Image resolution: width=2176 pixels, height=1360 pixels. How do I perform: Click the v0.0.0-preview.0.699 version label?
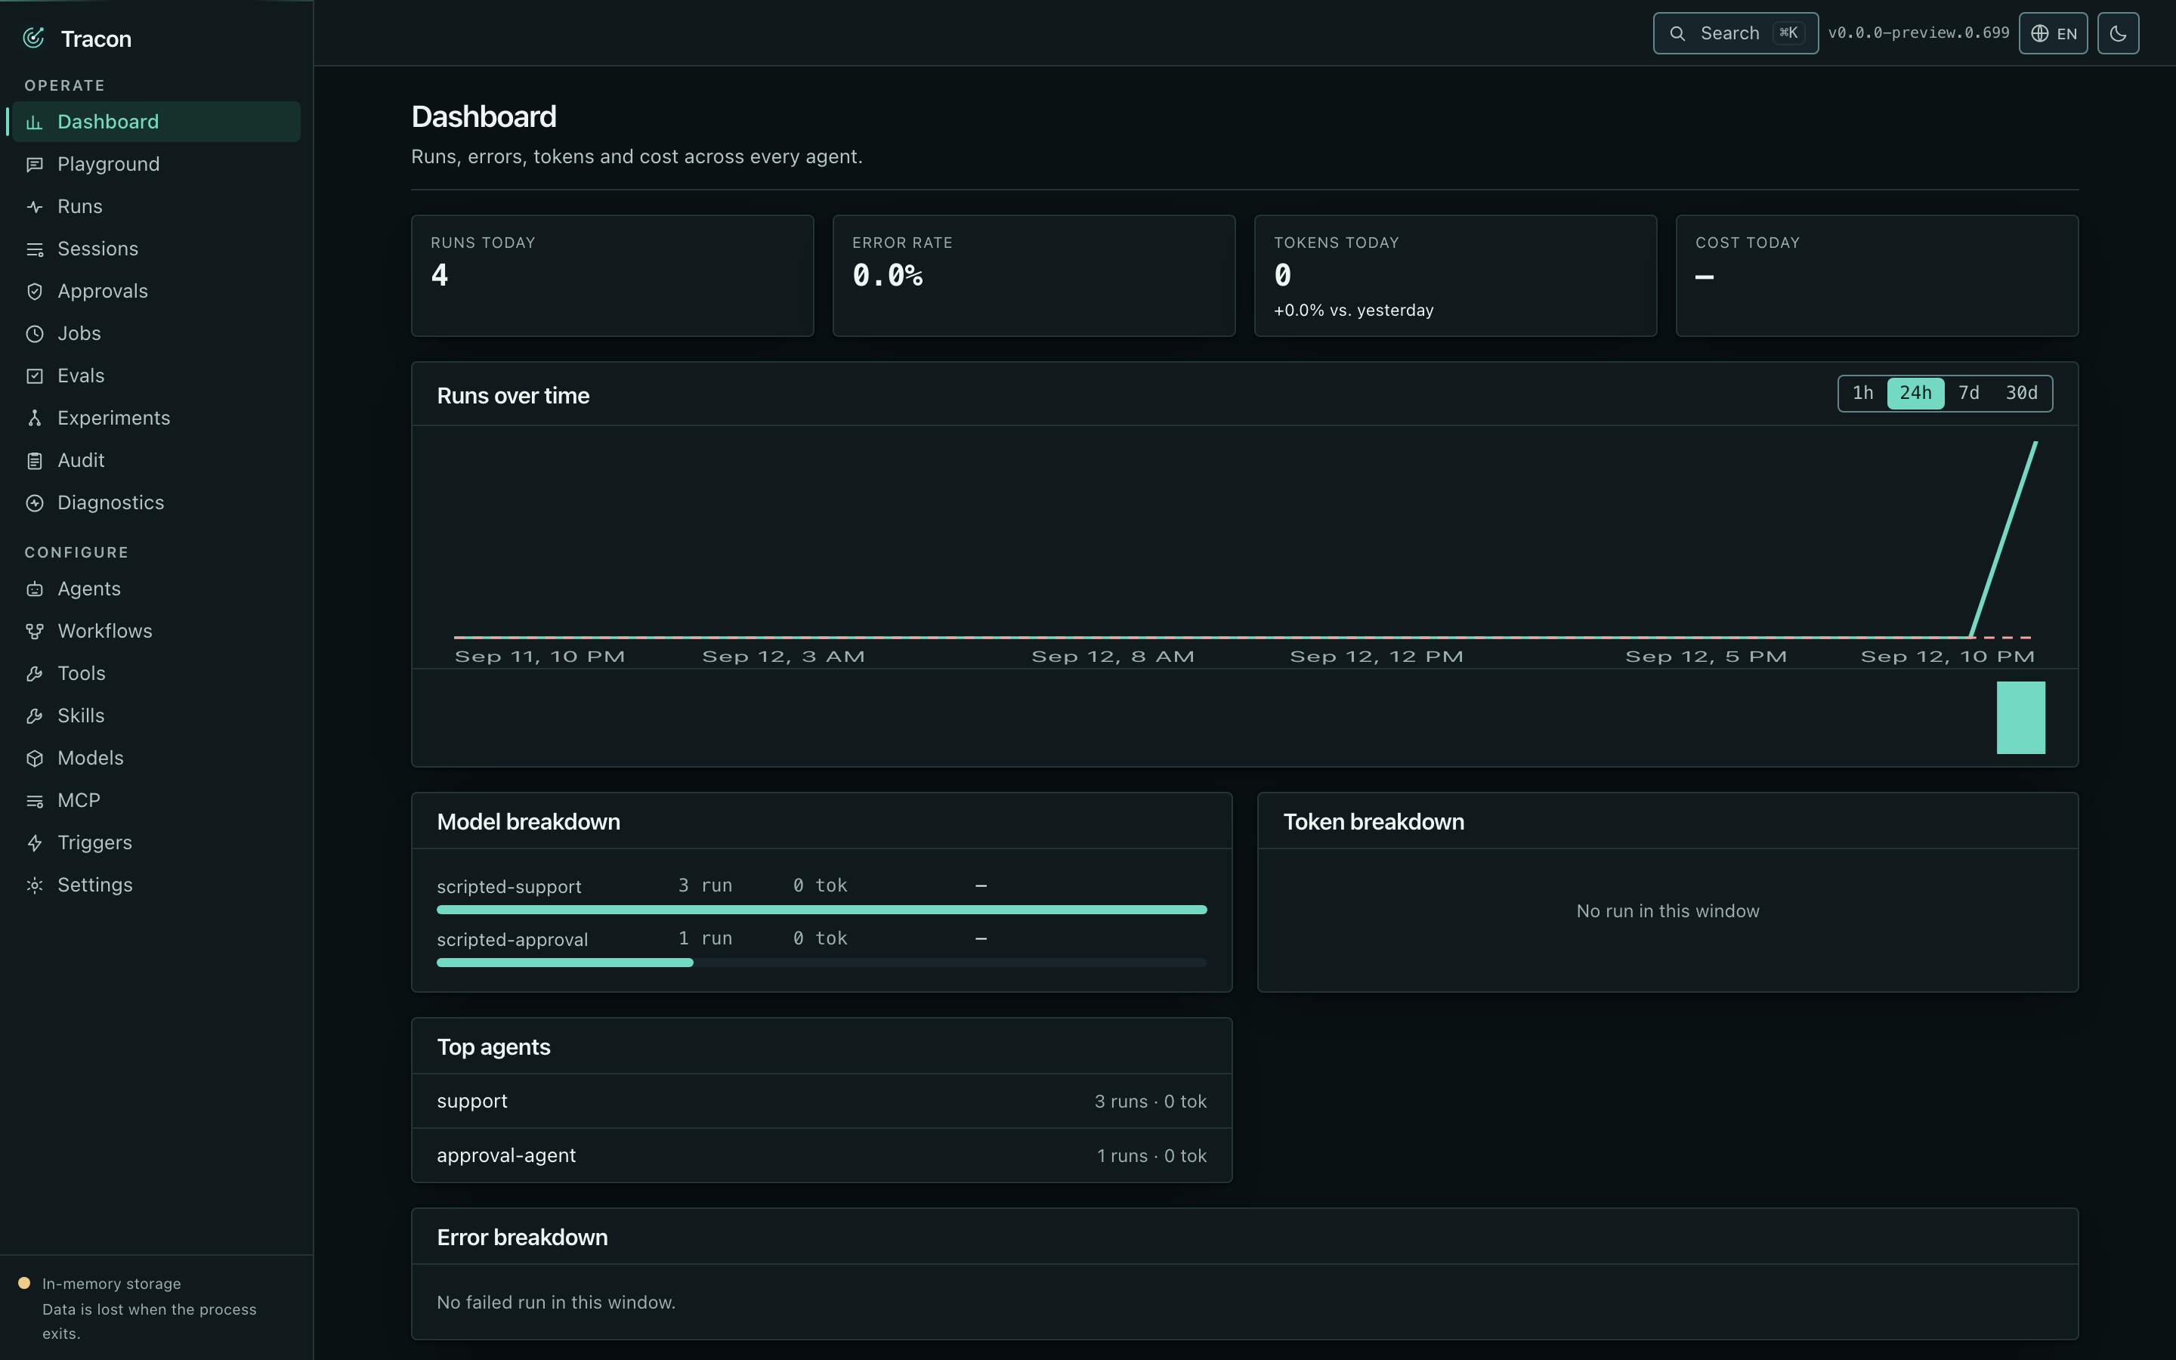(1918, 33)
